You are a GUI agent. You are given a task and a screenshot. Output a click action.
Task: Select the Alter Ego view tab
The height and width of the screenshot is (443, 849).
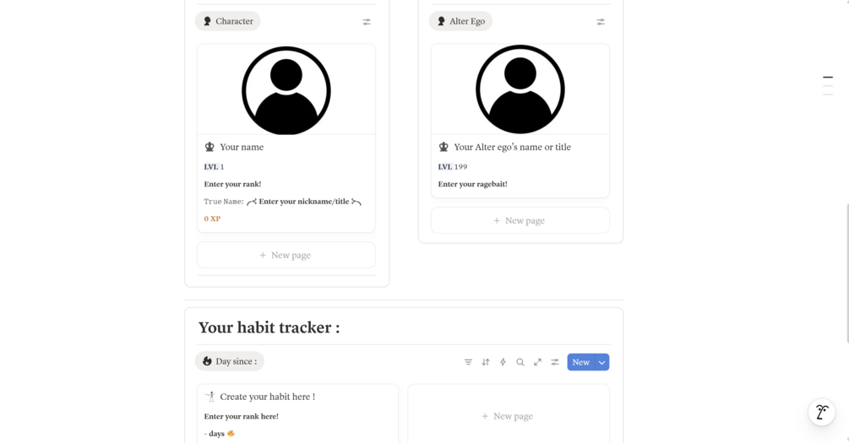[x=460, y=21]
